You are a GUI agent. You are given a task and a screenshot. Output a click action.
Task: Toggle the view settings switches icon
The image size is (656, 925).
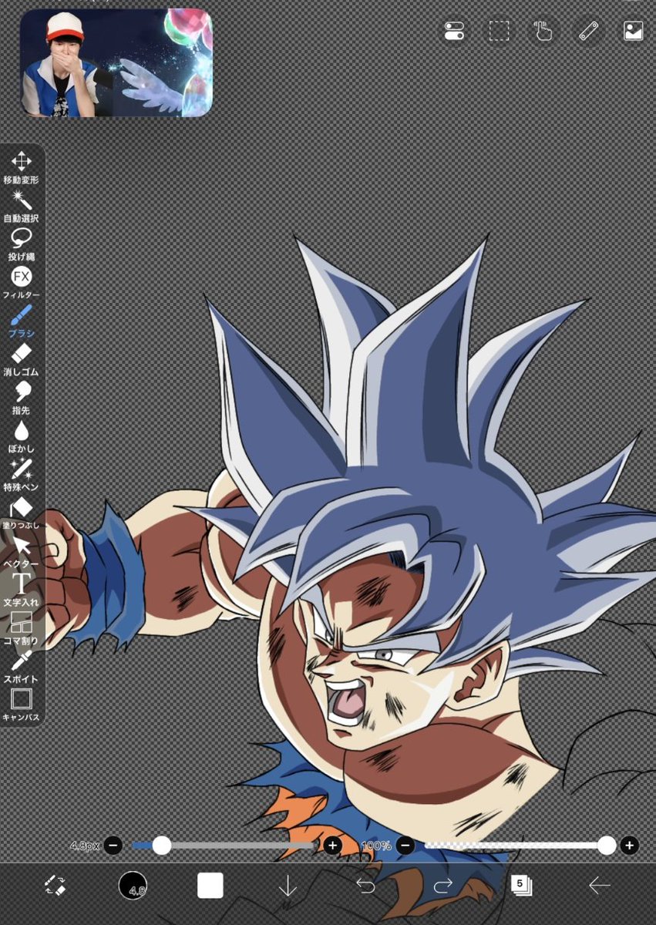[455, 31]
